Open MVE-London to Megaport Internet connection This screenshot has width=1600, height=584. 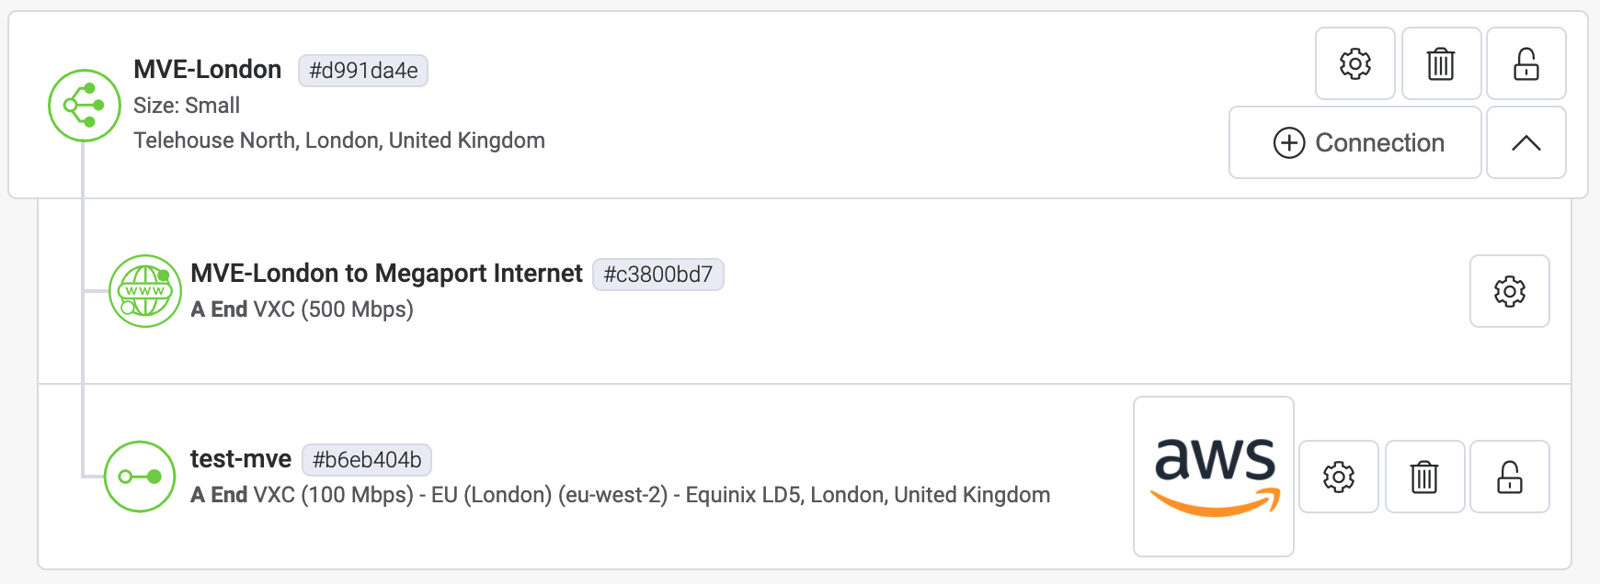tap(386, 274)
